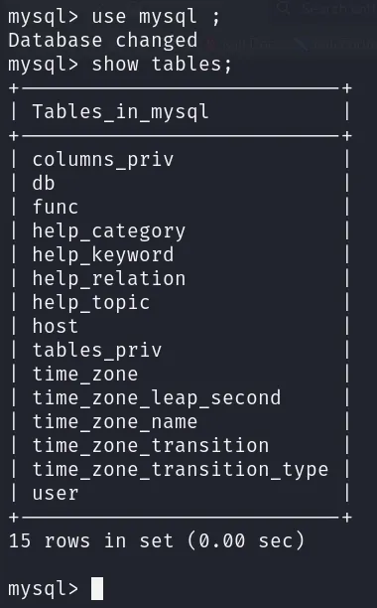Viewport: 377px width, 608px height.
Task: Select the func table entry
Action: tap(56, 207)
